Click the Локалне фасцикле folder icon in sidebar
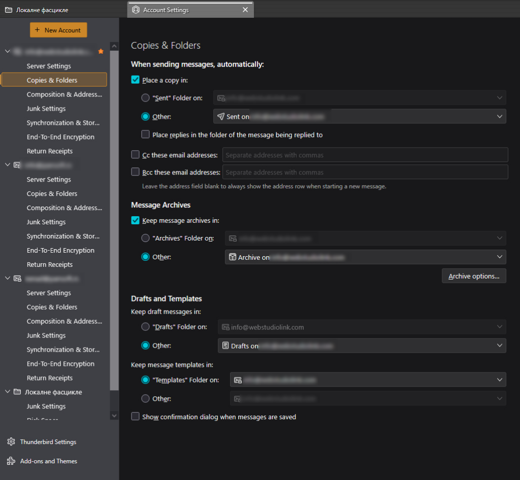 (17, 392)
